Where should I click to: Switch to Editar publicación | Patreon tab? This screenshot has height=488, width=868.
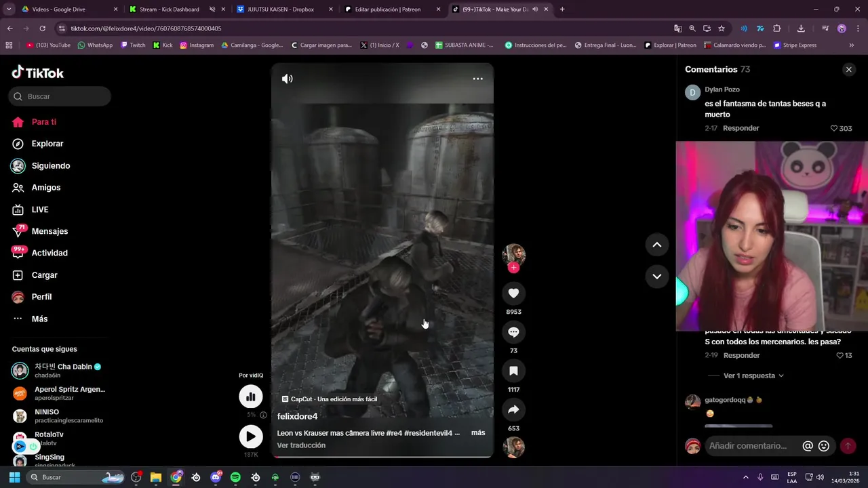click(x=392, y=9)
